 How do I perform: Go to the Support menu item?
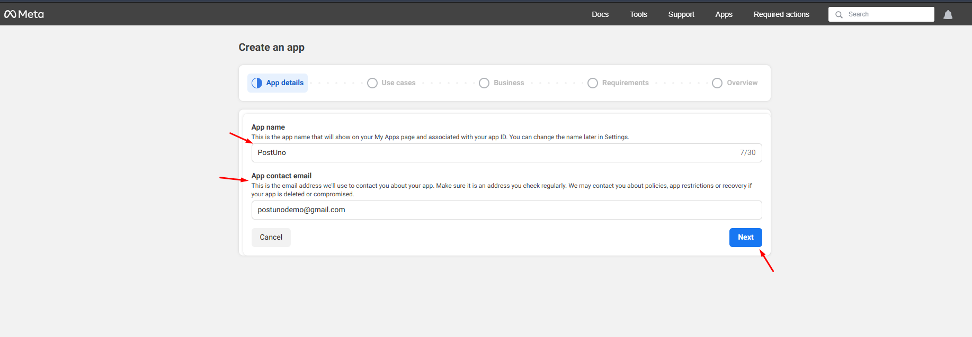coord(681,14)
